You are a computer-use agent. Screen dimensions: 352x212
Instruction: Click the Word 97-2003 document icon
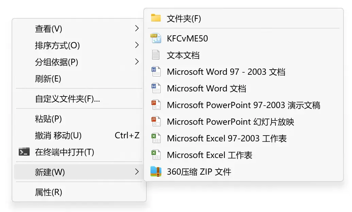tap(156, 72)
